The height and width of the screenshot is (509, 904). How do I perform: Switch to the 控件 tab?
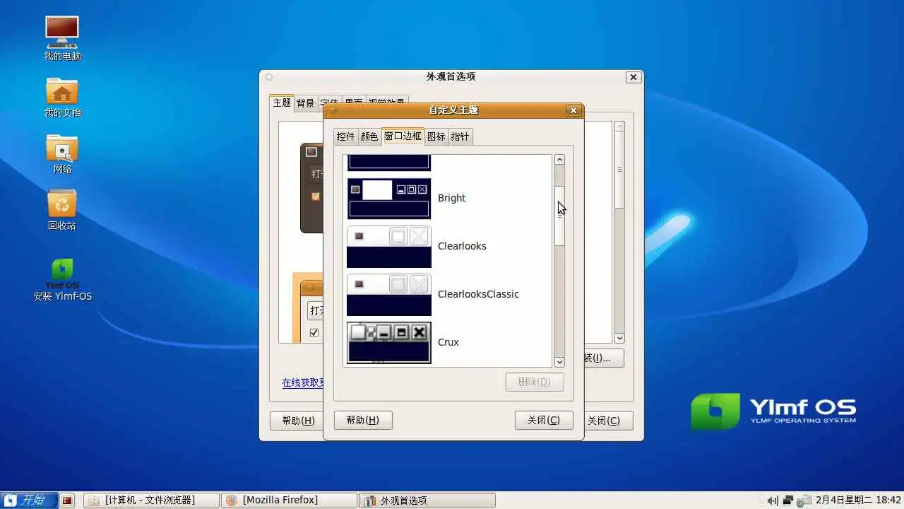(345, 136)
